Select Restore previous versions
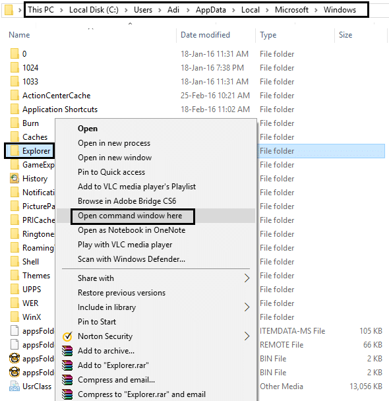Screen dimensions: 389x401 point(122,293)
